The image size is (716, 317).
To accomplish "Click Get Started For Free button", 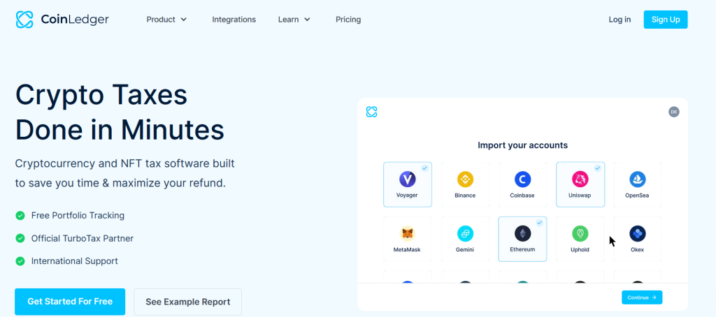I will tap(70, 302).
